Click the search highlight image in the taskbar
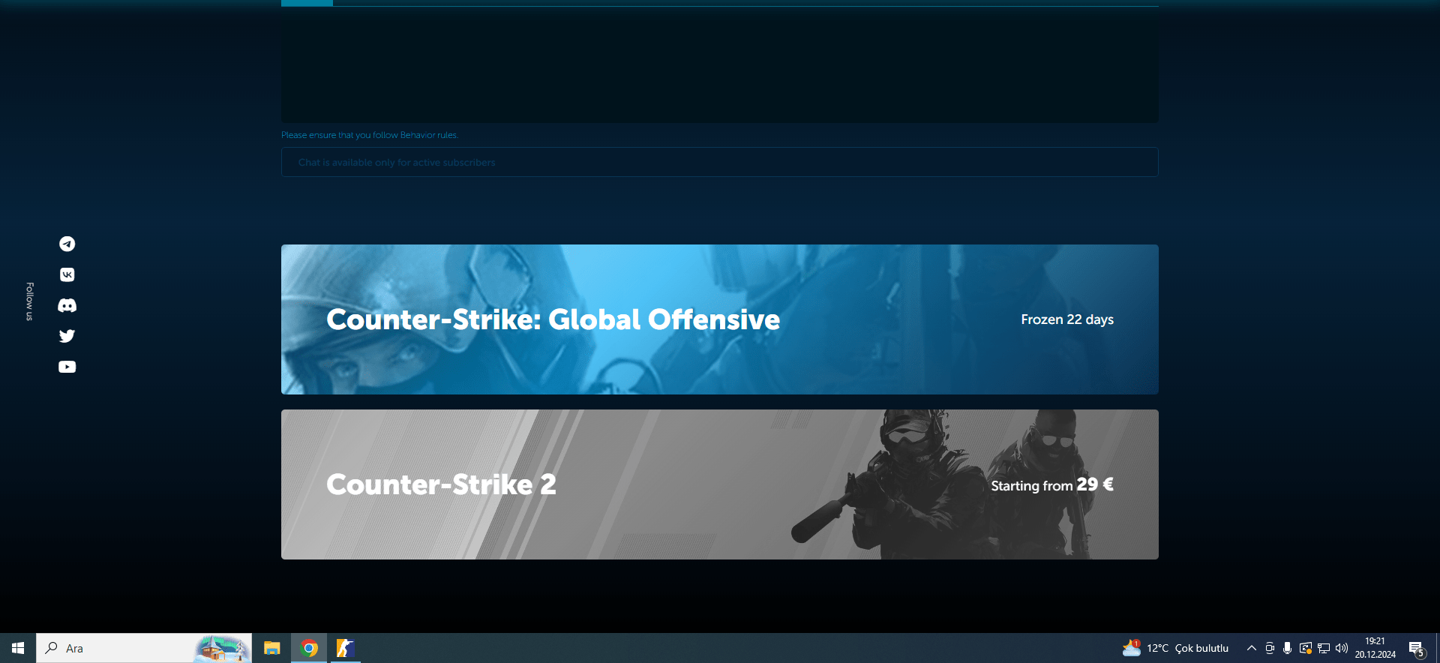Image resolution: width=1440 pixels, height=663 pixels. [x=222, y=649]
